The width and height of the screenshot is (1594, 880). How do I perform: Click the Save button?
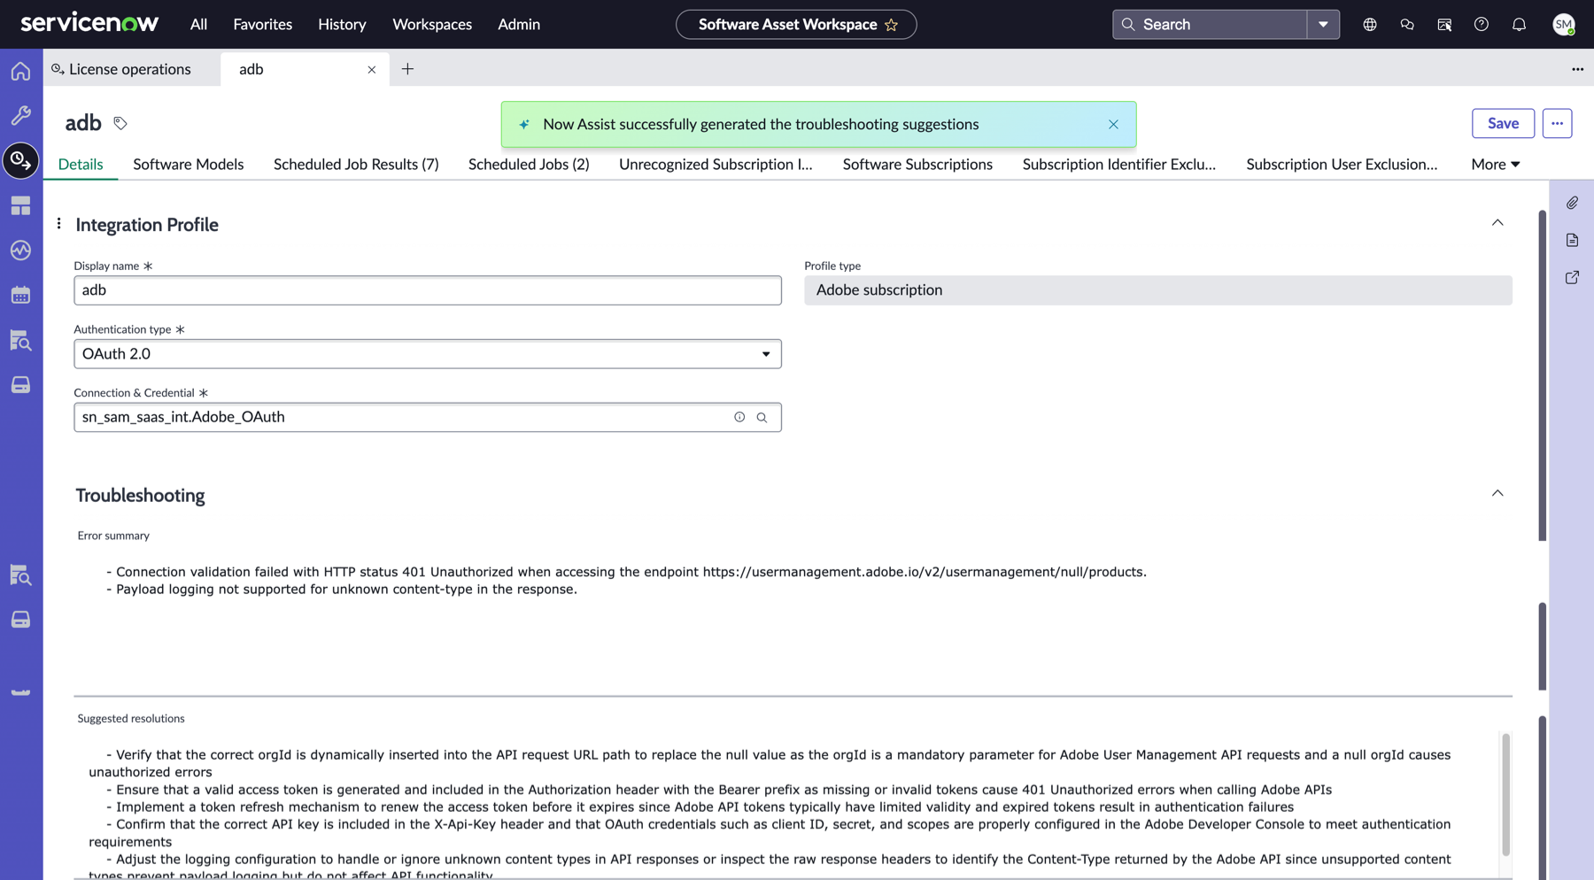click(x=1503, y=123)
